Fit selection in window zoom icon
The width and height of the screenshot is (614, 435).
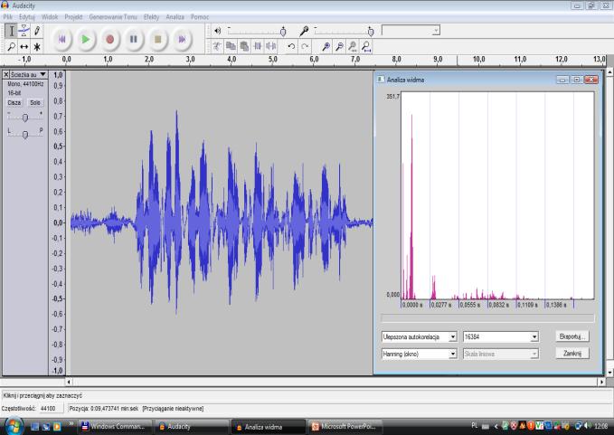[353, 47]
